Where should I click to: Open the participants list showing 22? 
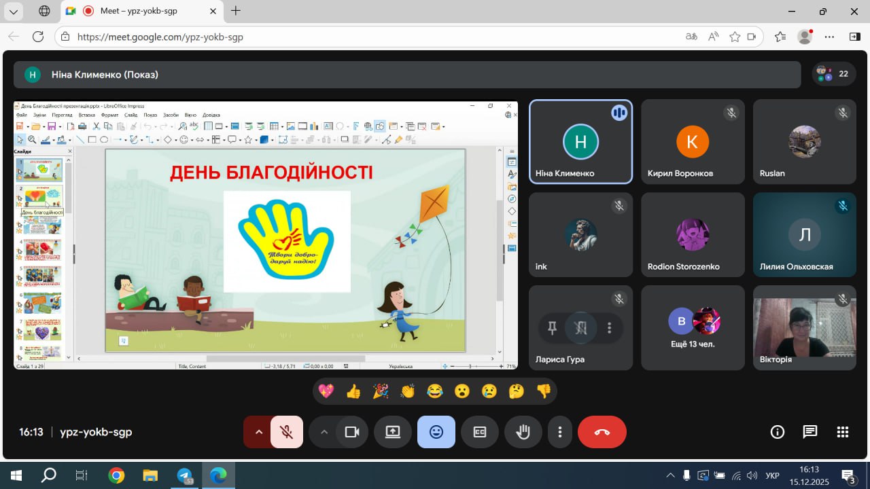(x=834, y=74)
